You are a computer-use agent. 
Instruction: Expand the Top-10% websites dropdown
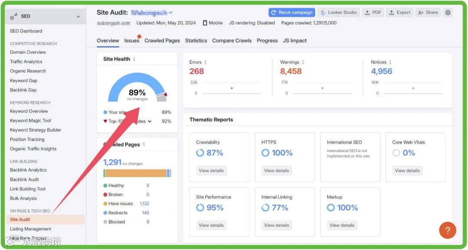149,121
